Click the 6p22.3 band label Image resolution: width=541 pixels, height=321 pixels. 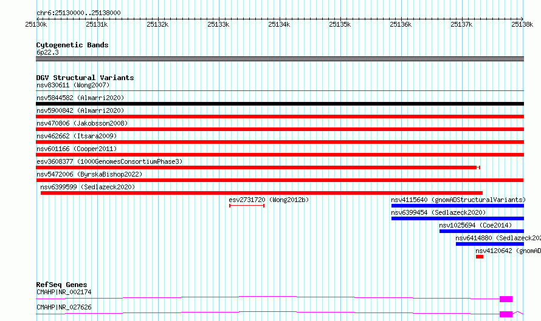47,52
